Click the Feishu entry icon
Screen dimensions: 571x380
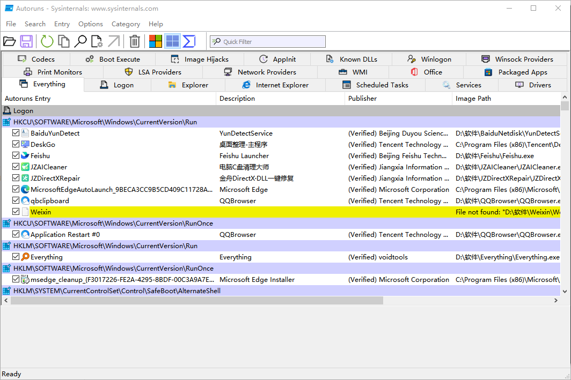25,155
